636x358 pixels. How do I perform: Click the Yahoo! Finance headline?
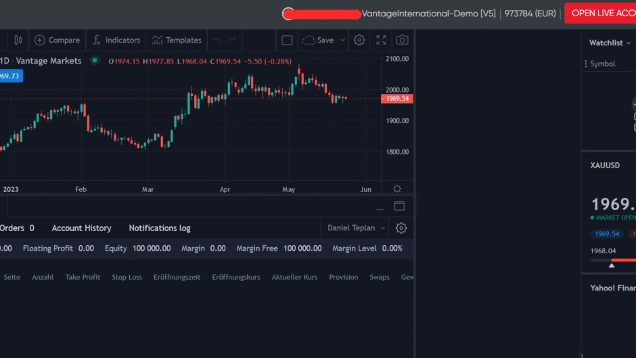(613, 288)
